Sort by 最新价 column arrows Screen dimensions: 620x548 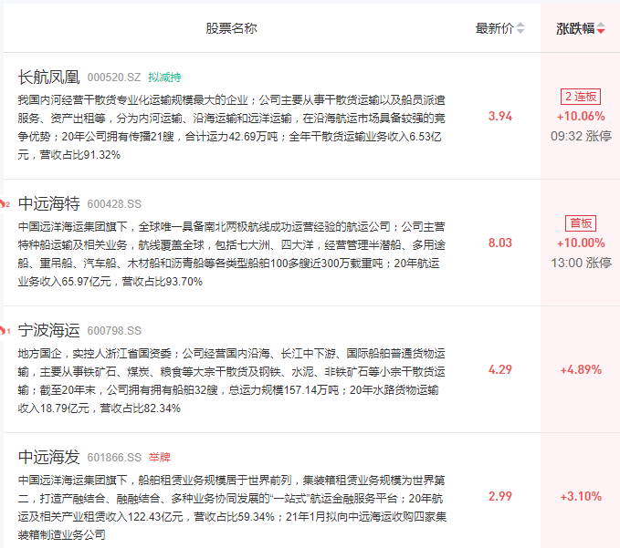(520, 28)
